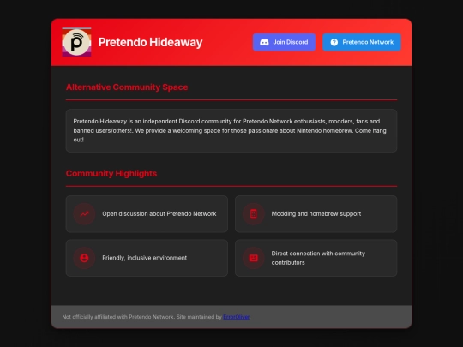Click the device icon for modding support
This screenshot has height=347, width=463.
pyautogui.click(x=253, y=214)
